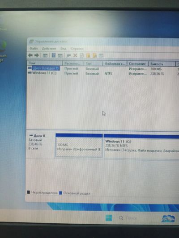
Task: Click the red X delete toolbar icon
Action: (x=75, y=55)
